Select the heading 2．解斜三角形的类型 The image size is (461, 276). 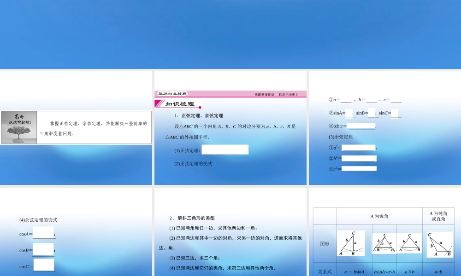pyautogui.click(x=192, y=218)
